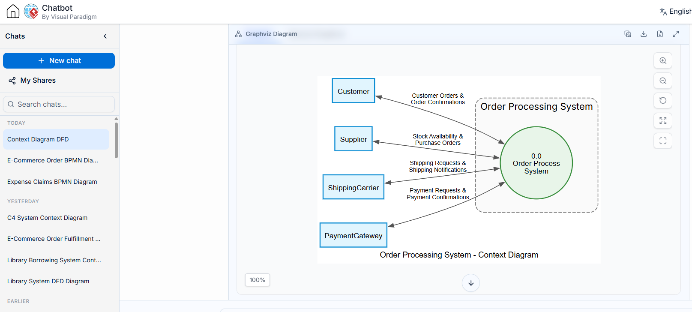Focus the Search chats field
This screenshot has width=692, height=312.
click(59, 104)
